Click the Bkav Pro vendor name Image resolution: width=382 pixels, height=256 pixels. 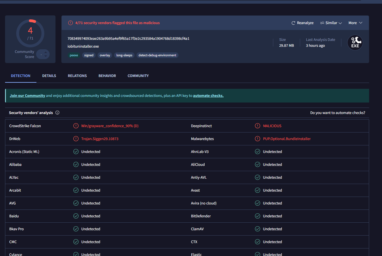click(17, 229)
